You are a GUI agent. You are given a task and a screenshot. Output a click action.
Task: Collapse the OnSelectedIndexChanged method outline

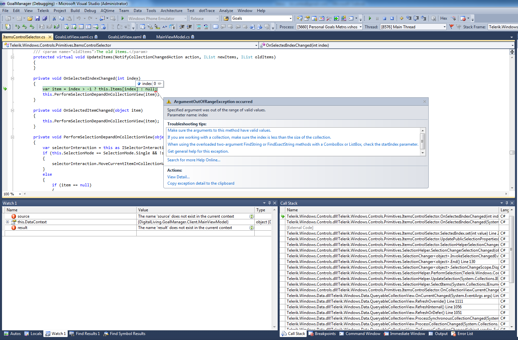point(12,79)
